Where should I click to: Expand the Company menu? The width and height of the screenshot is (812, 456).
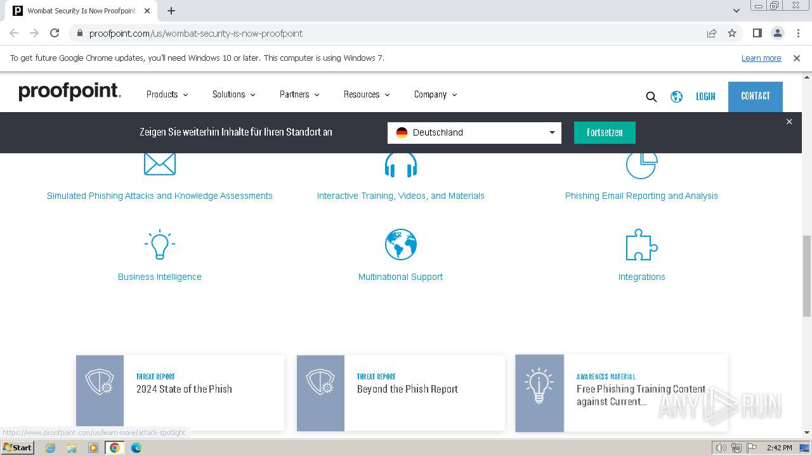click(436, 94)
